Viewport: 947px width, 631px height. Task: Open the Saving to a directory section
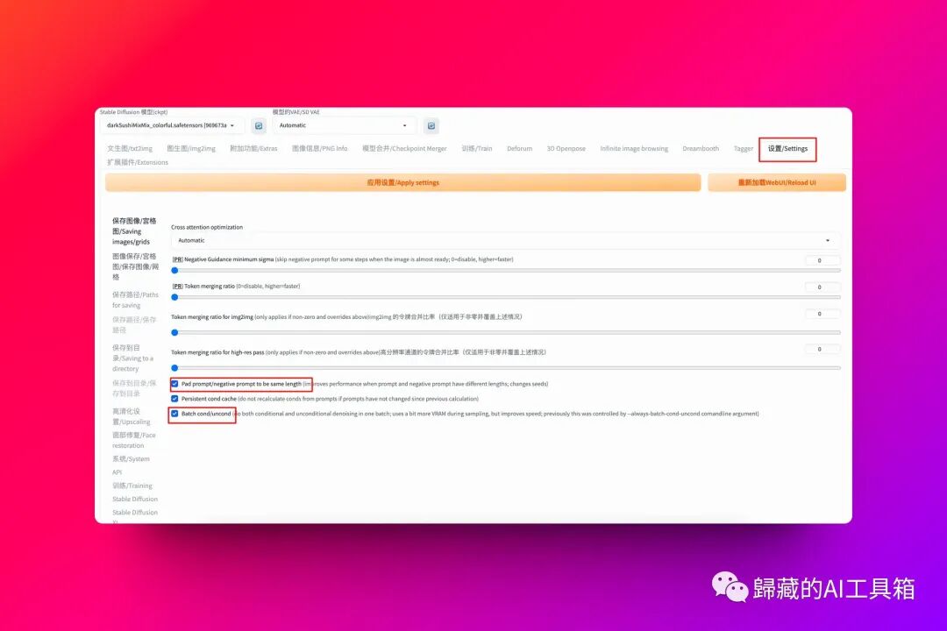133,358
